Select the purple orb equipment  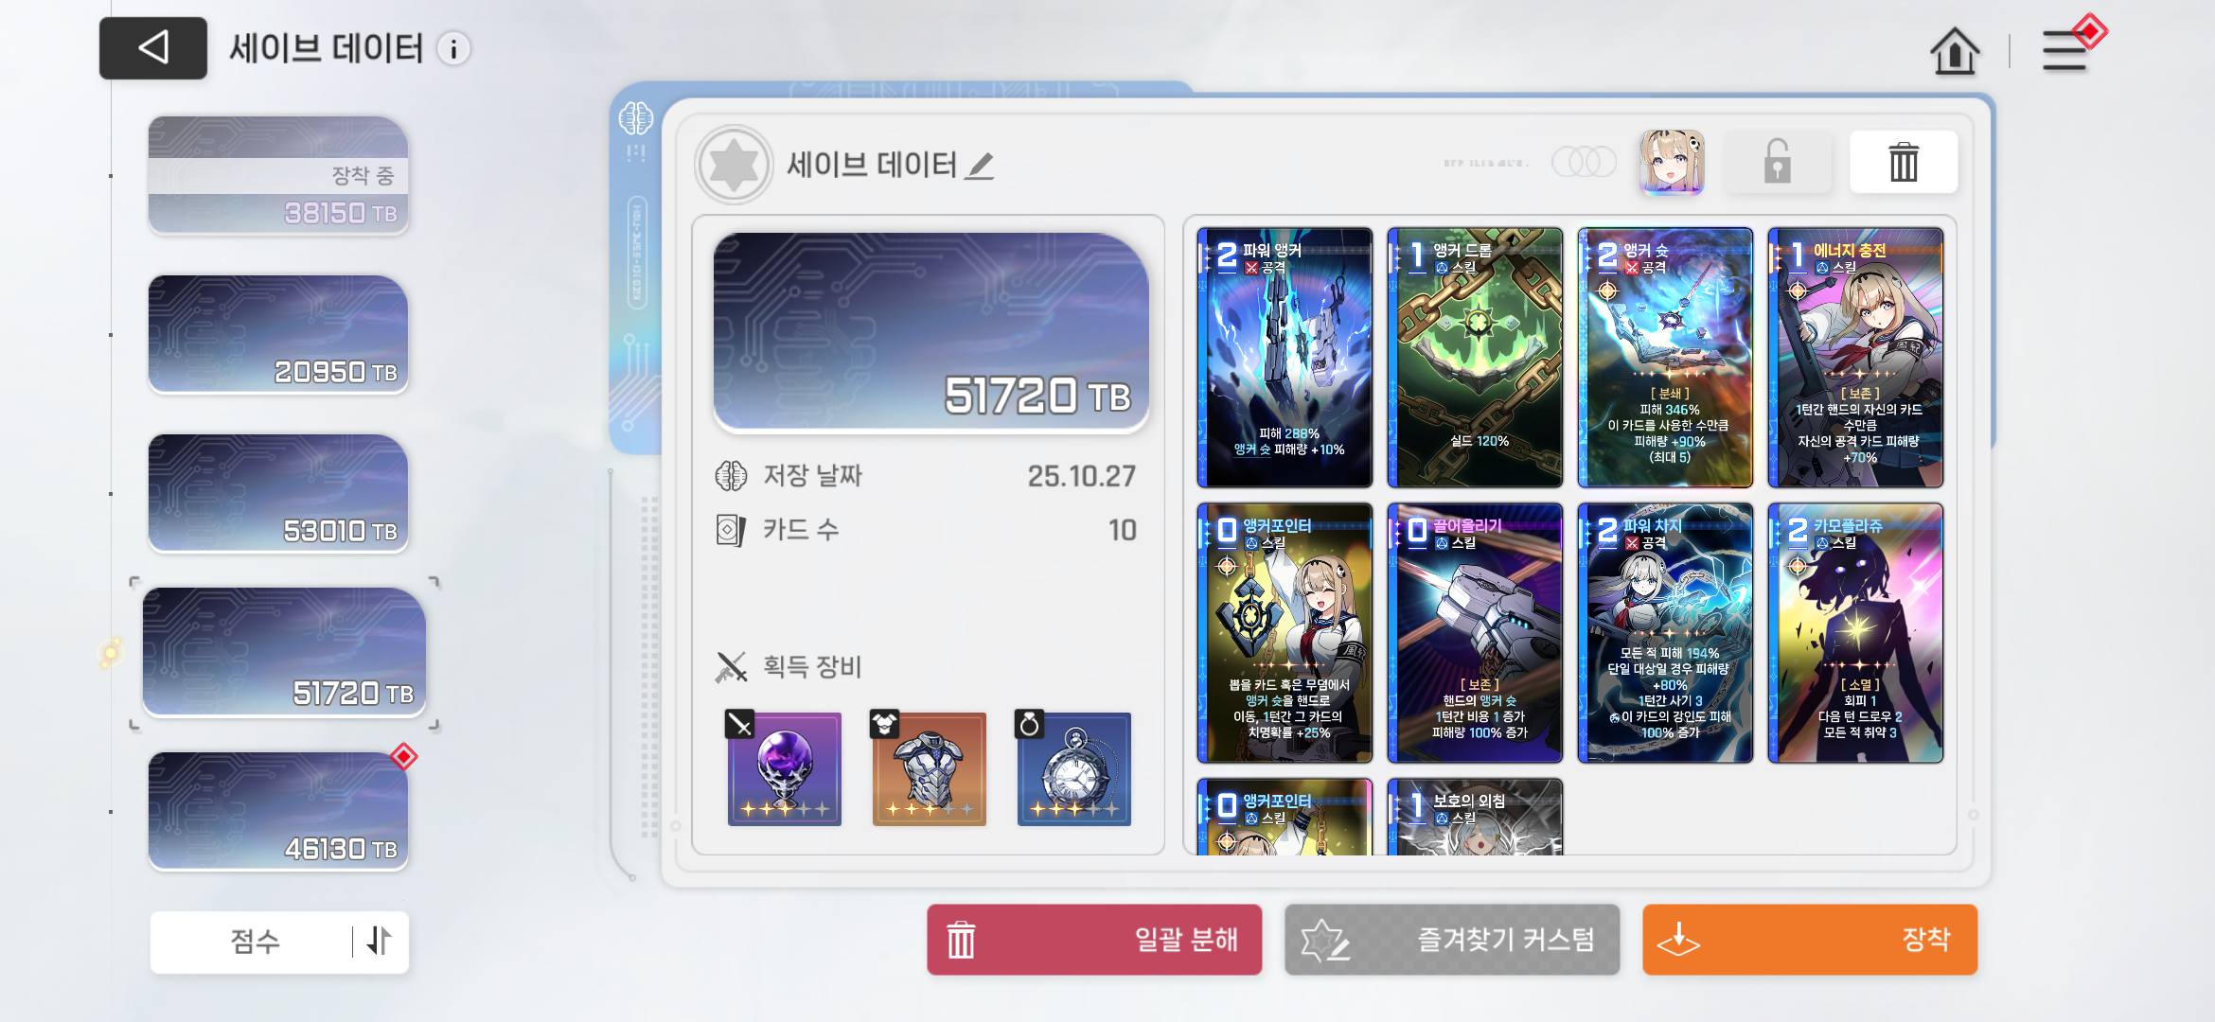(784, 768)
